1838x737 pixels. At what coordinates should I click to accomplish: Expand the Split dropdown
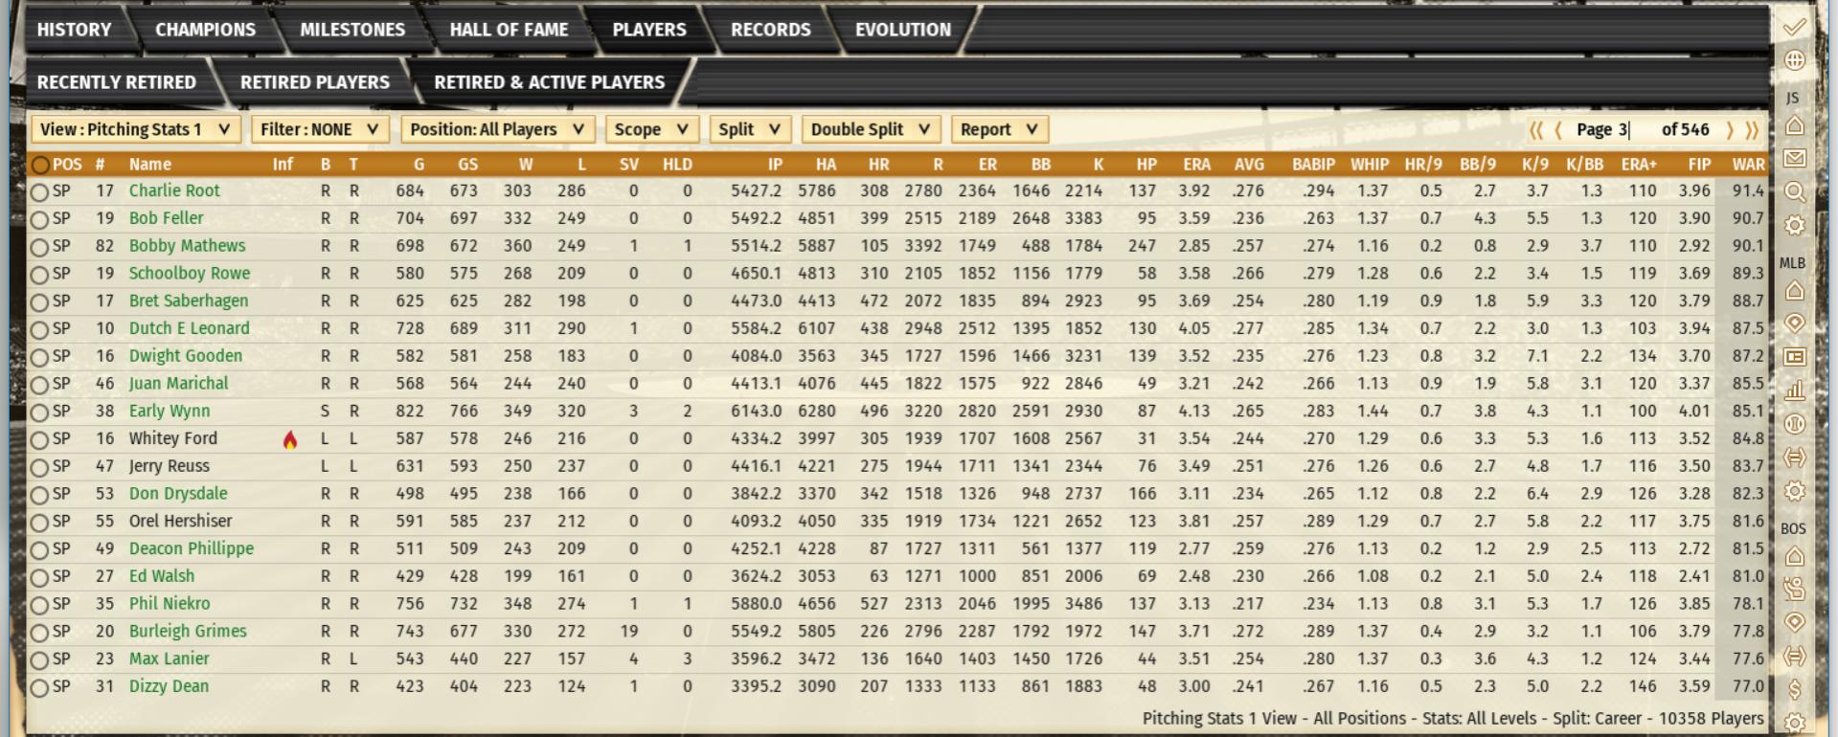click(x=750, y=129)
